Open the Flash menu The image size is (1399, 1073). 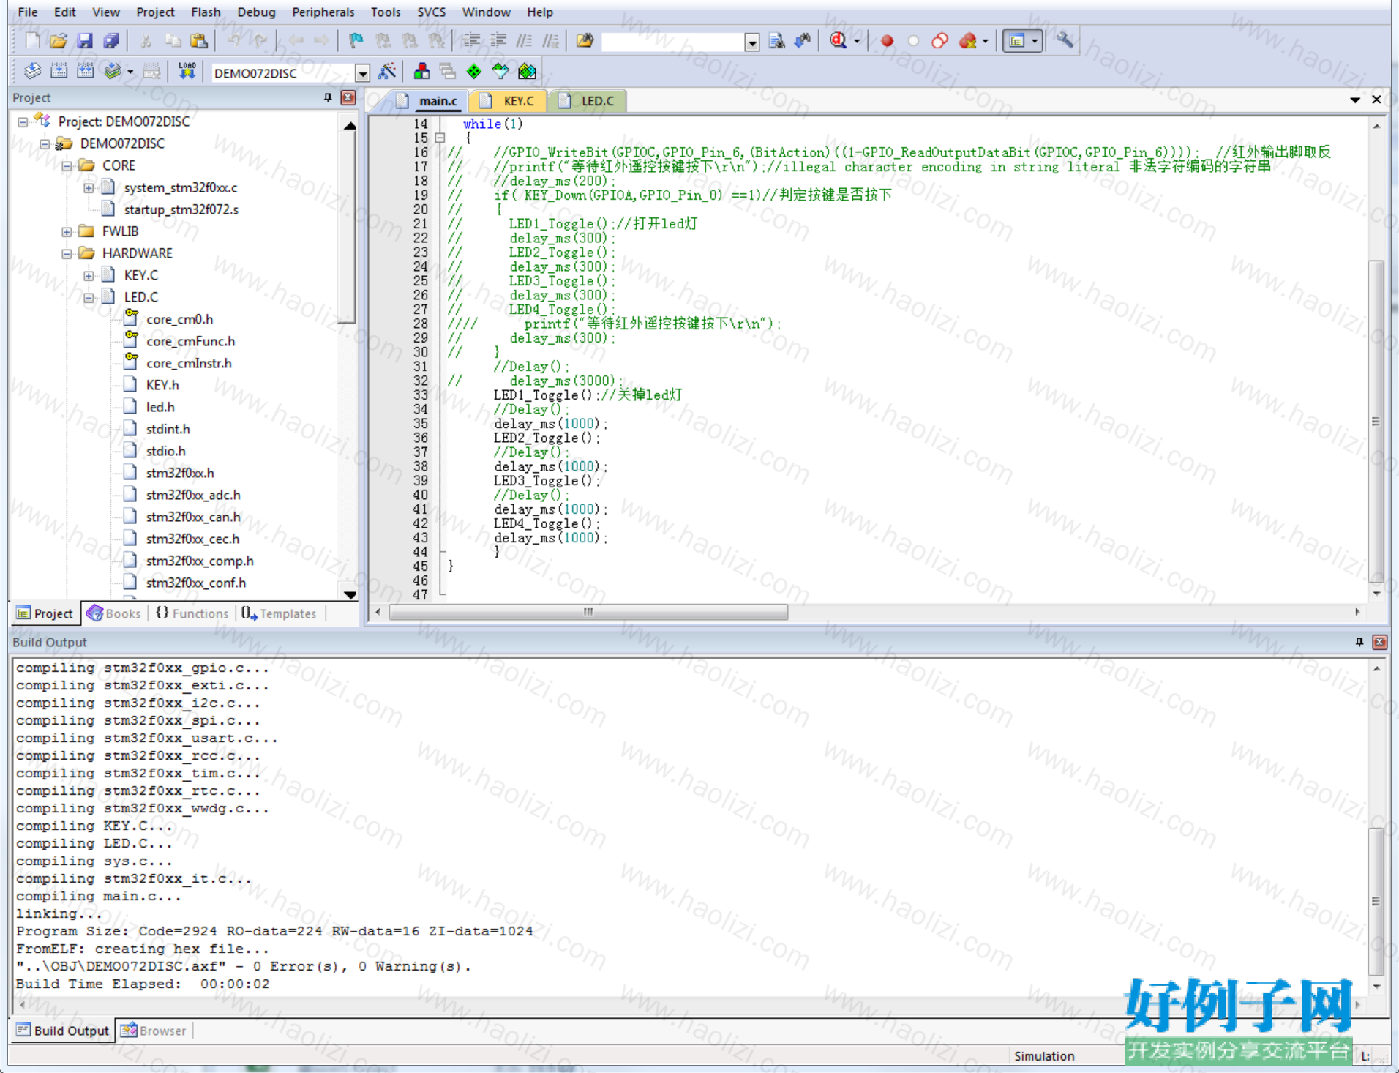pos(206,12)
